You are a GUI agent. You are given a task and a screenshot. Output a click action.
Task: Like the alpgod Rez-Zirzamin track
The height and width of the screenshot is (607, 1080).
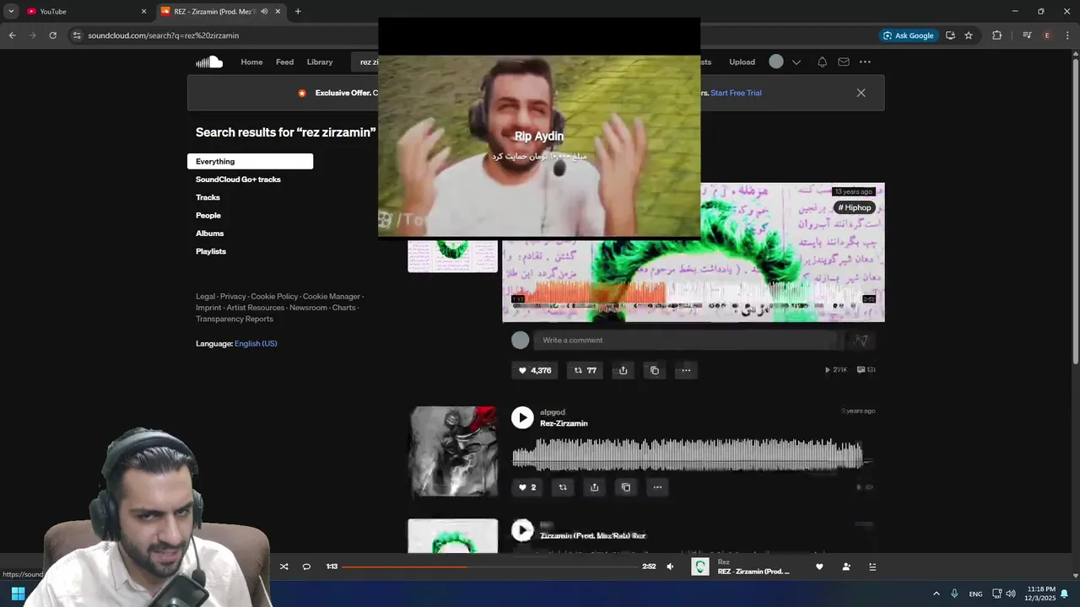click(527, 487)
